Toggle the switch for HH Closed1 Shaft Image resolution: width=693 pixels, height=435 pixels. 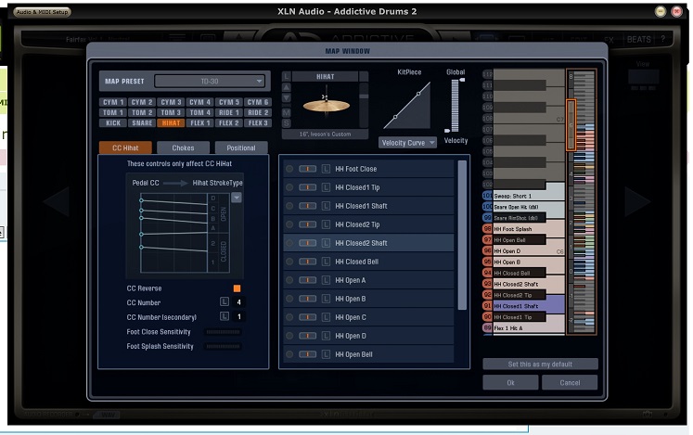[x=308, y=206]
